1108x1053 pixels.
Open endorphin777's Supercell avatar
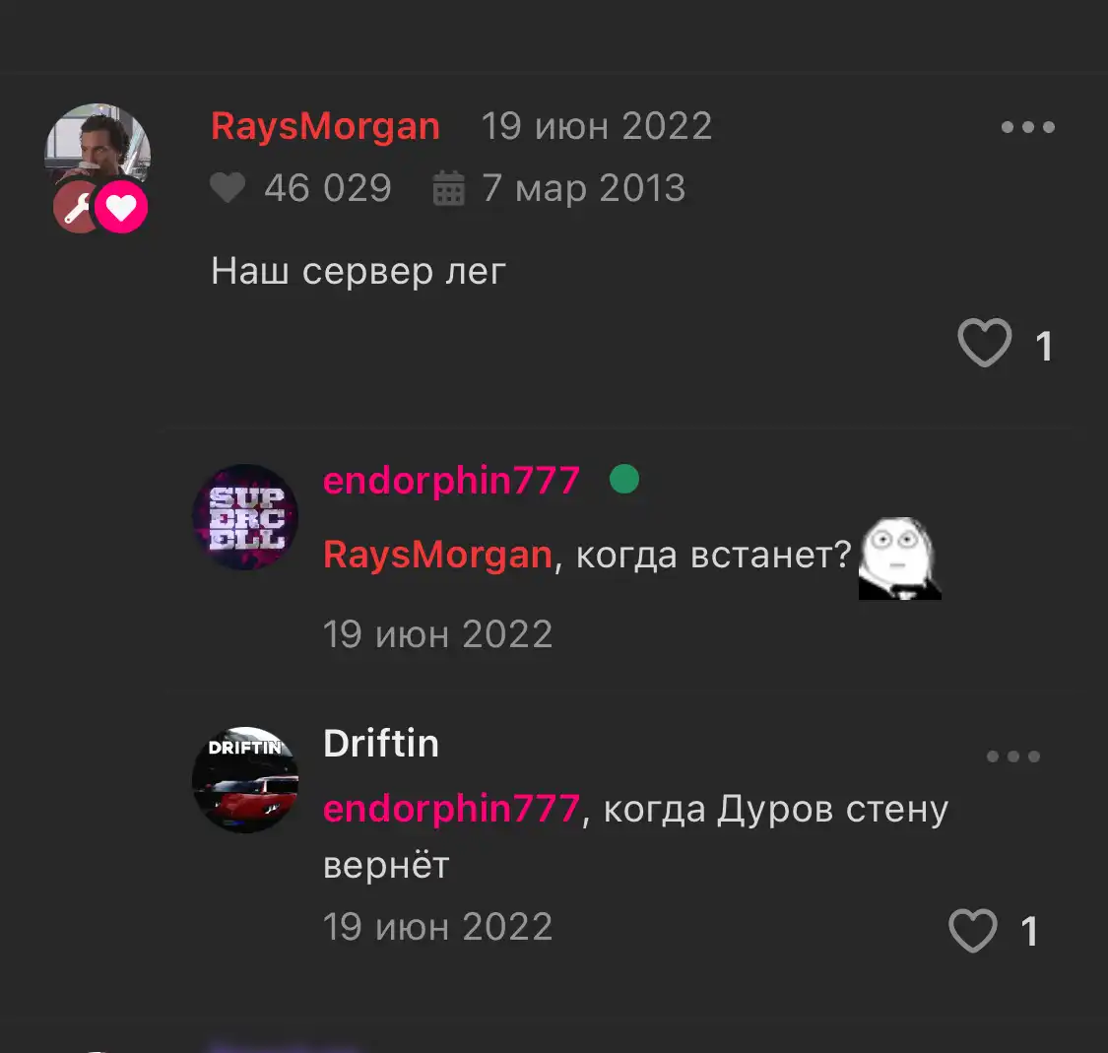point(245,517)
